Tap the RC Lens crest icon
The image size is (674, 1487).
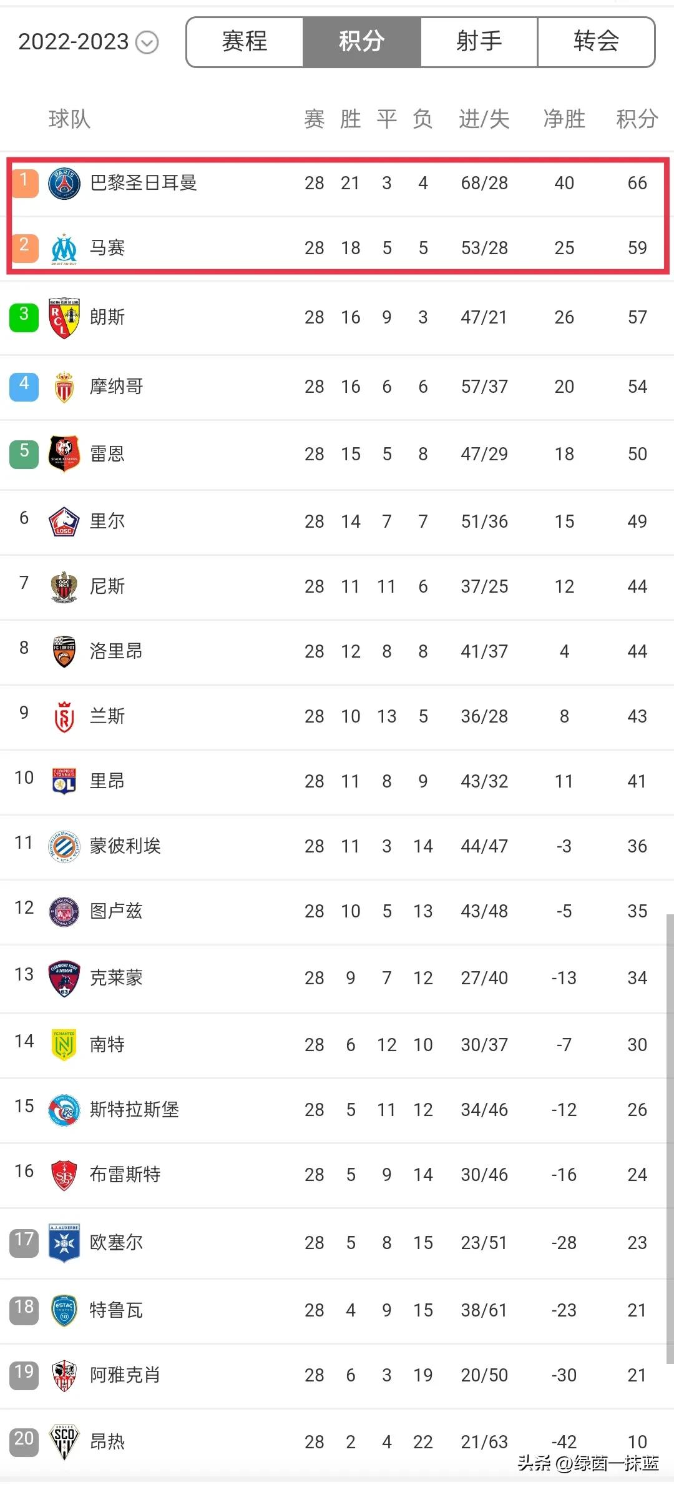tap(64, 318)
